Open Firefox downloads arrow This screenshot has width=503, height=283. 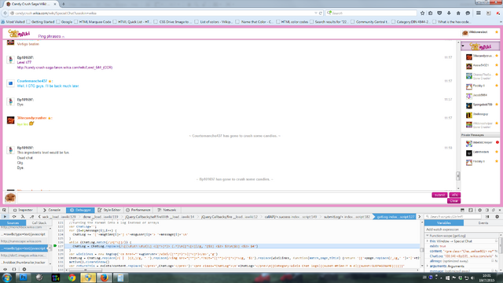449,13
